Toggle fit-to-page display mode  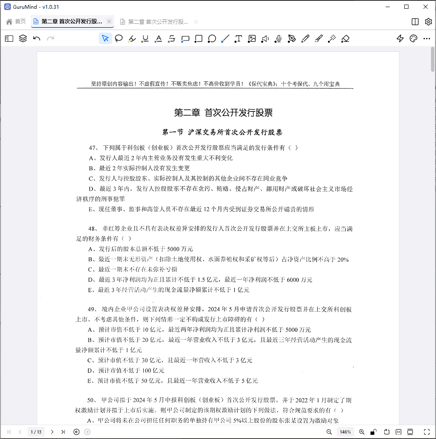click(398, 432)
